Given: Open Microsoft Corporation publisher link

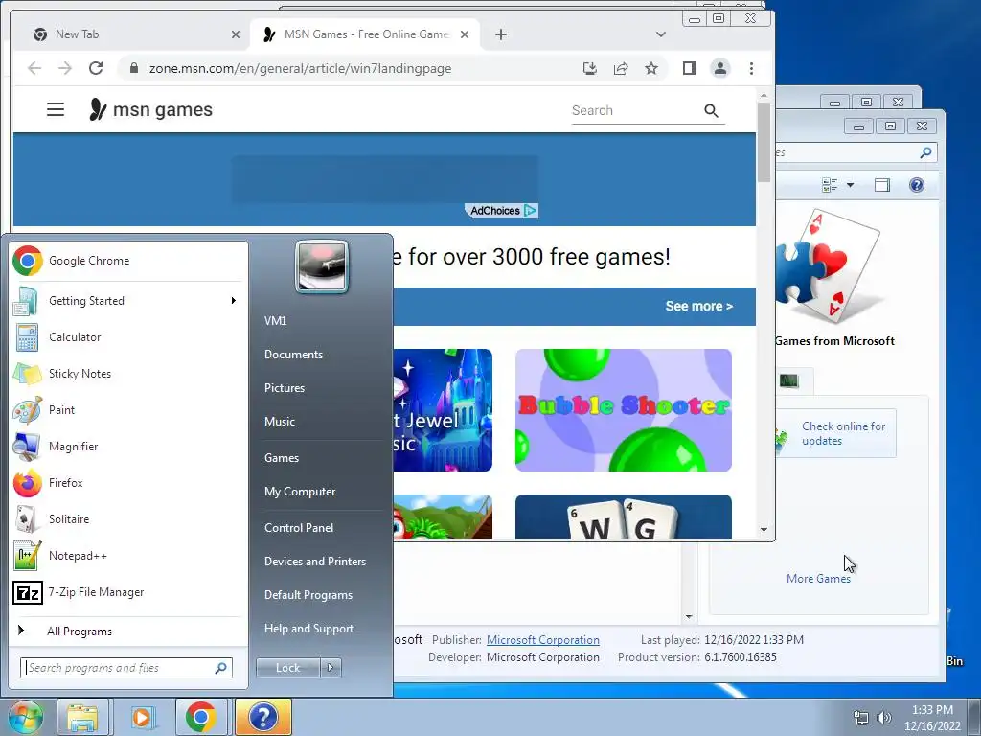Looking at the screenshot, I should pyautogui.click(x=543, y=639).
